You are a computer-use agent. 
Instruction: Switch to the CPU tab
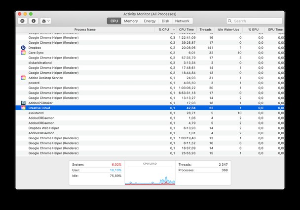pyautogui.click(x=114, y=21)
